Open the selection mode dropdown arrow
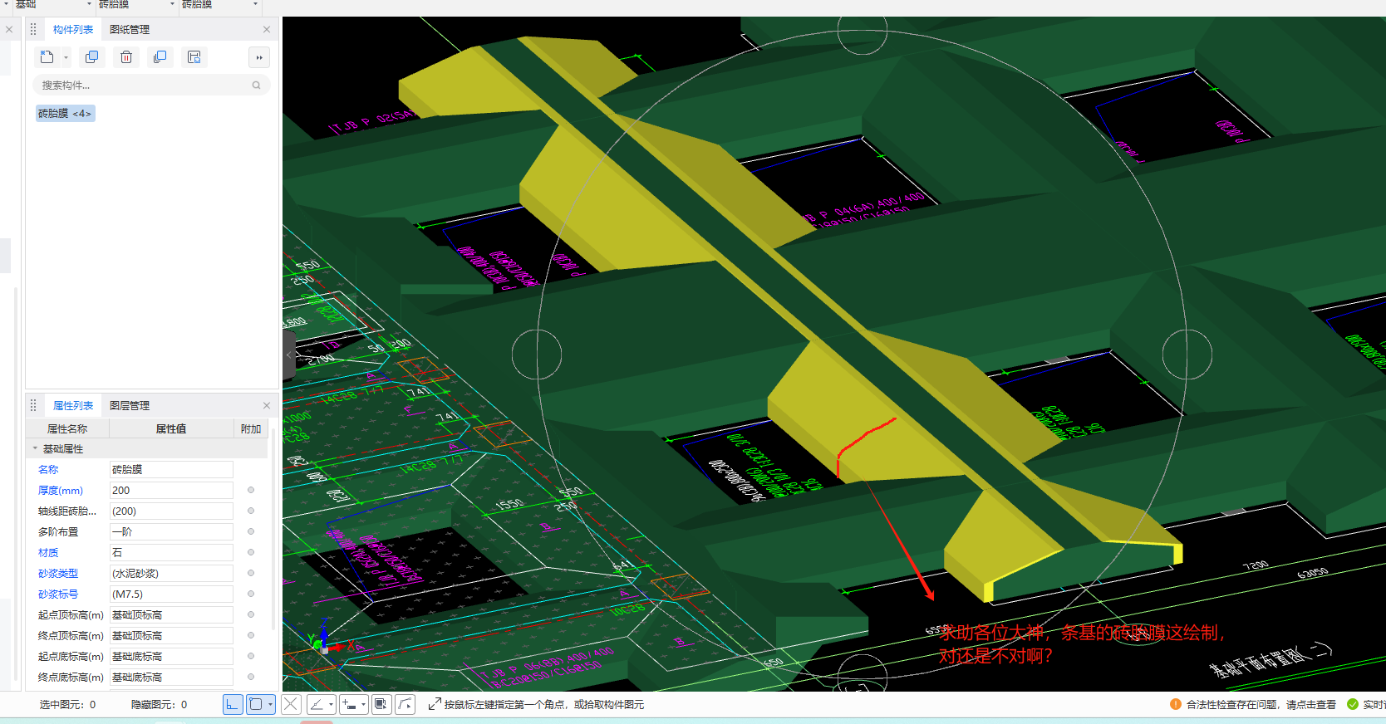This screenshot has width=1386, height=724. tap(271, 705)
